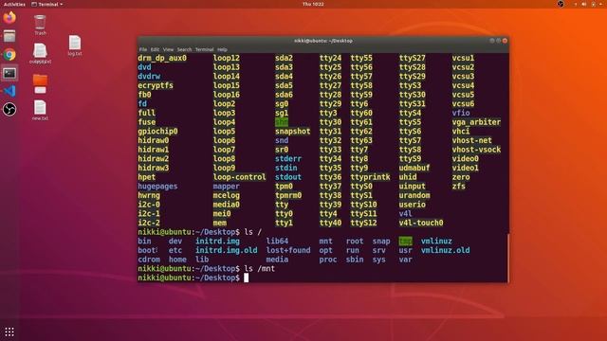
Task: Open the Help menu in Terminal
Action: (222, 49)
